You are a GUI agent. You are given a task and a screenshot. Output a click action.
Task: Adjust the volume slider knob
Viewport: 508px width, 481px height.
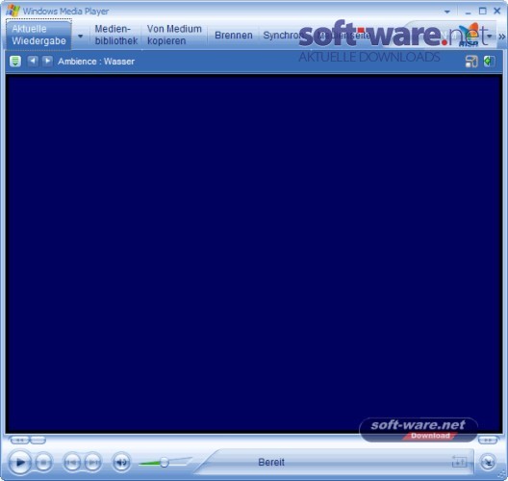point(165,462)
